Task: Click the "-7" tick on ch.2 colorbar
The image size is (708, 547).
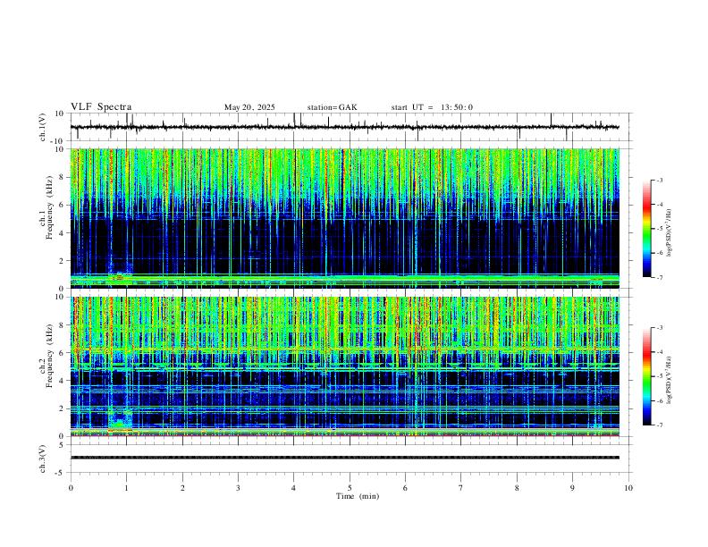Action: [659, 425]
